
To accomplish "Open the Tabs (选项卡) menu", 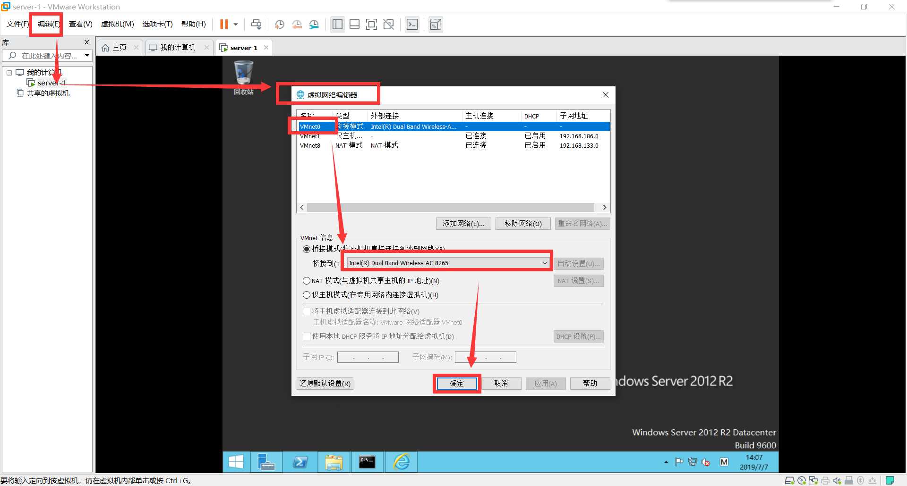I will pyautogui.click(x=157, y=24).
